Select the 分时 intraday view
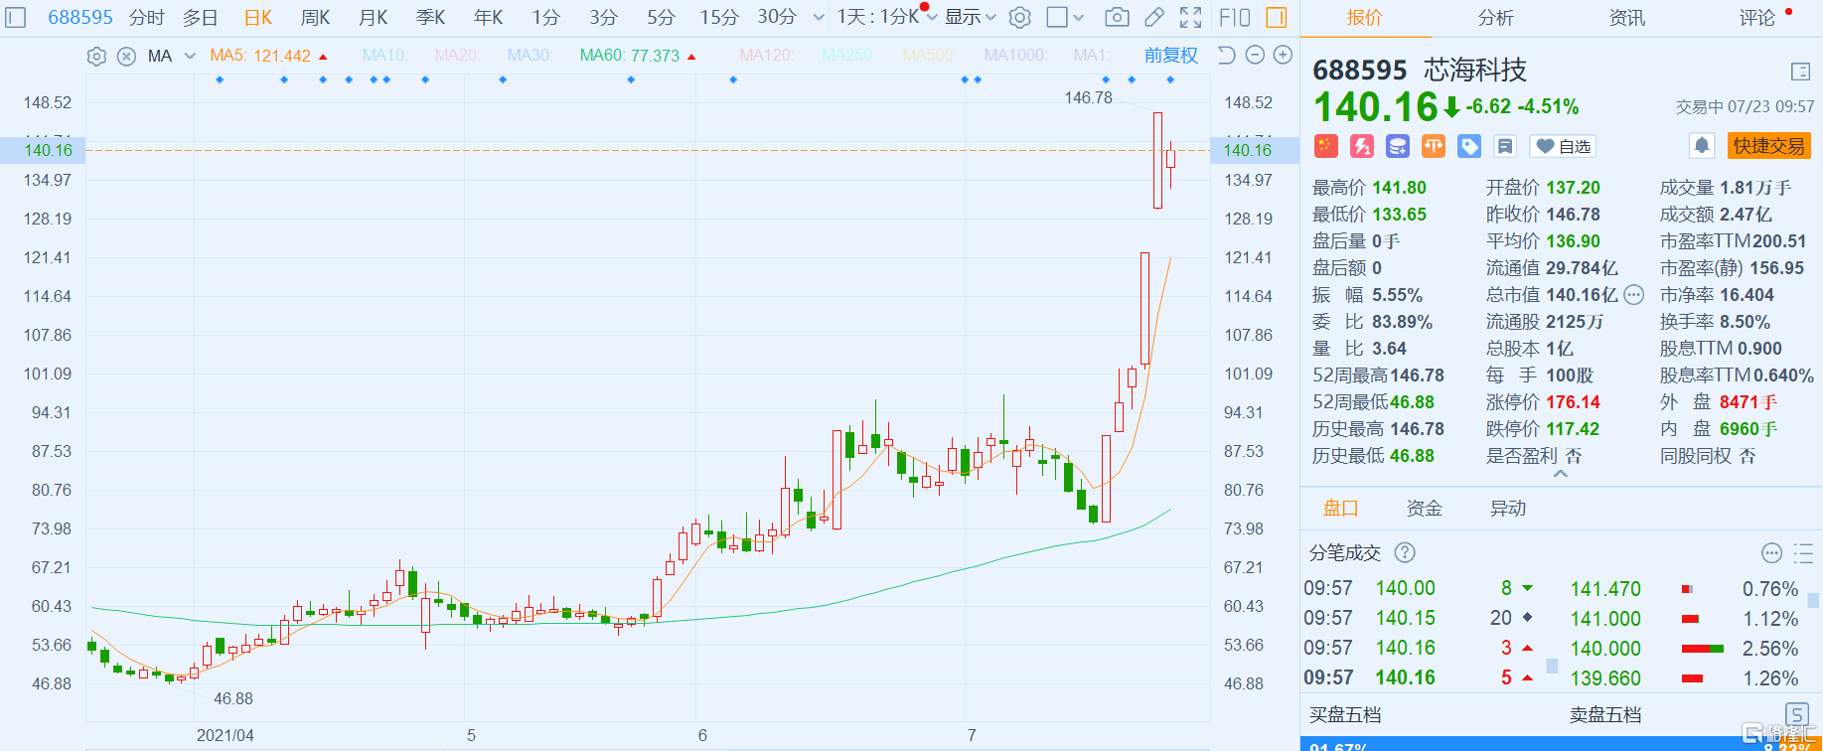This screenshot has height=751, width=1823. coord(146,17)
